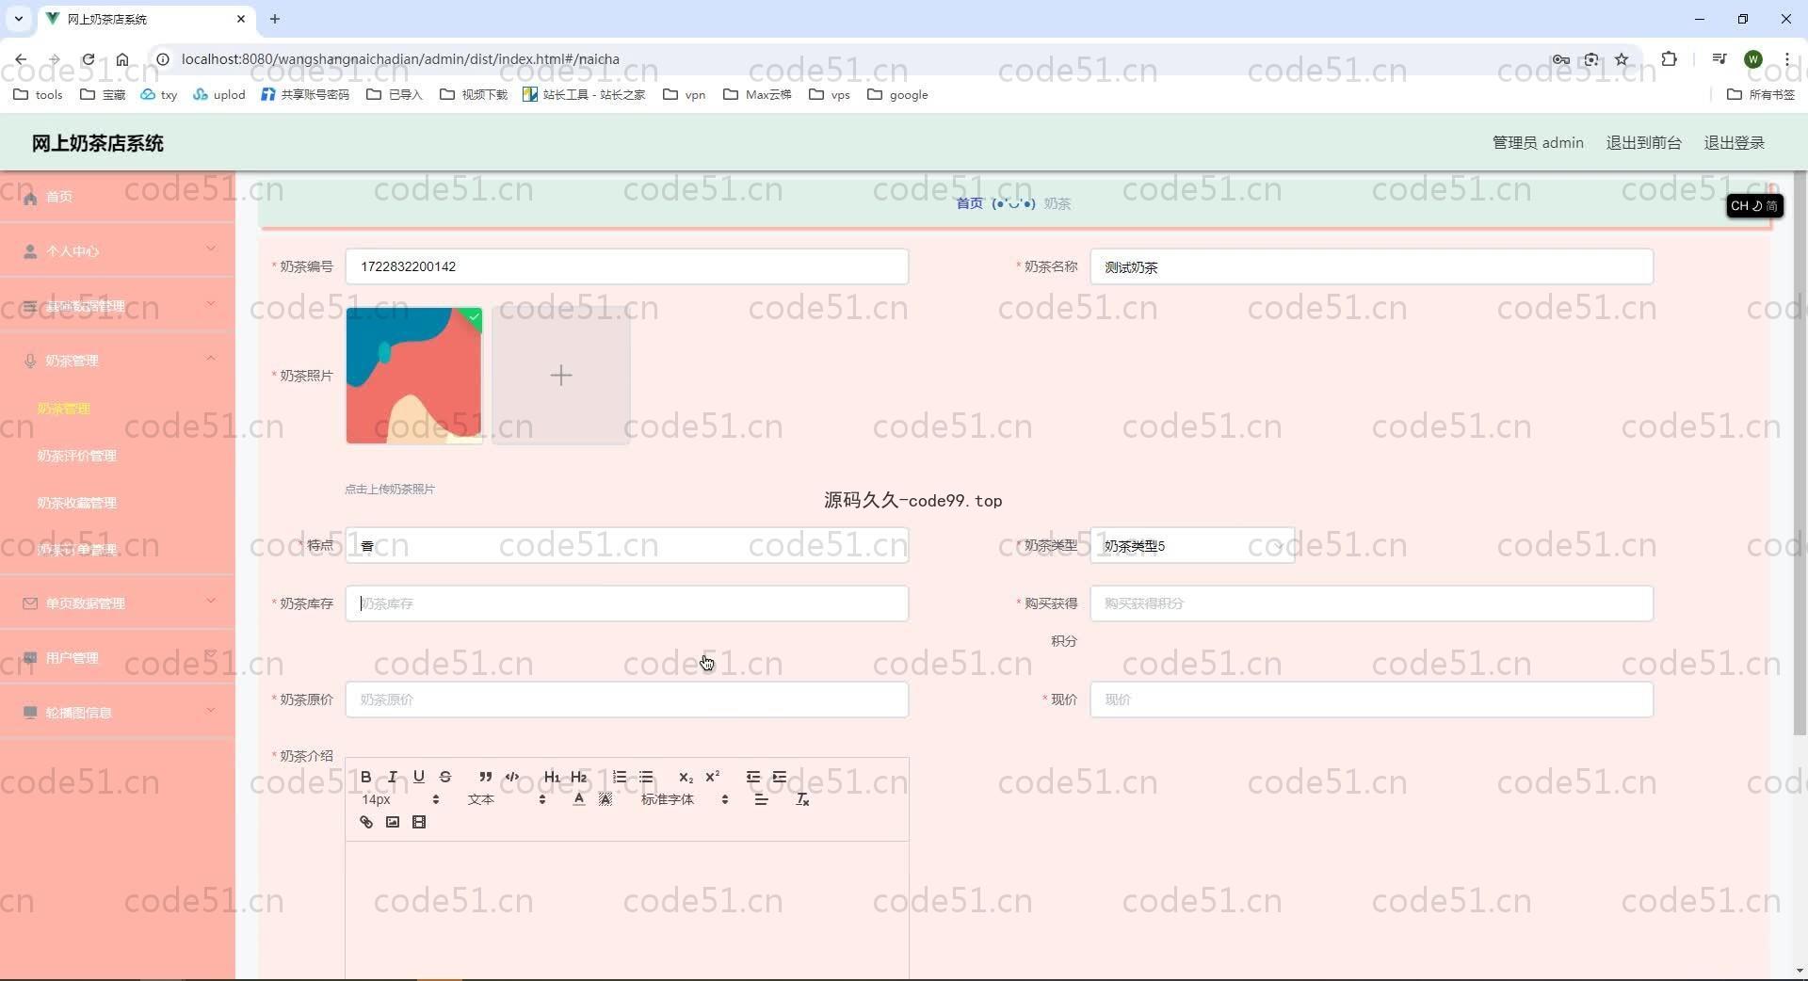
Task: Focus the 奶茶原价 input field
Action: pos(626,700)
